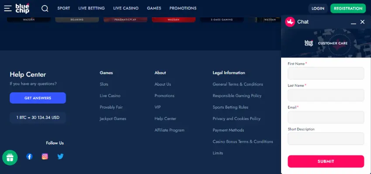Close the chat window

tap(362, 22)
